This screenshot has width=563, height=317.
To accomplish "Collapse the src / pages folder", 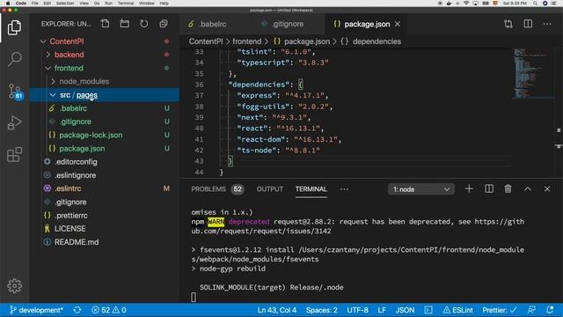I will tap(104, 95).
